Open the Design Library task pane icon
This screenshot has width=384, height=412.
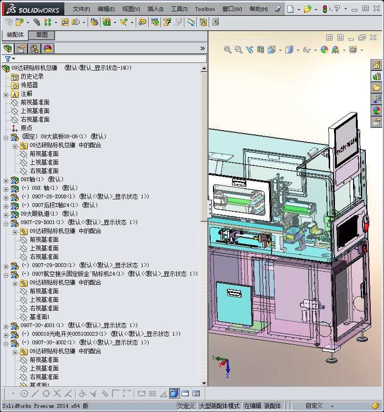pos(377,76)
